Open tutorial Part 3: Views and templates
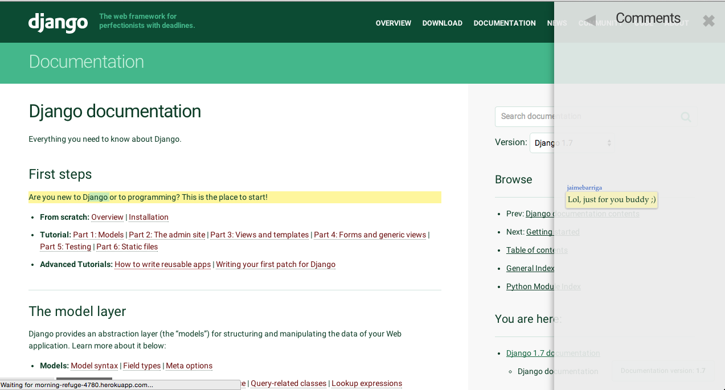Screen dimensions: 725x390 point(260,235)
